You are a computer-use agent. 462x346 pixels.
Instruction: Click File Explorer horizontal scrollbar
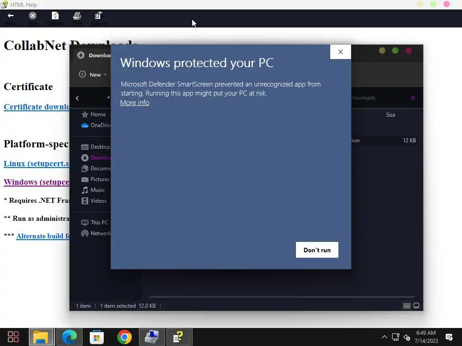(x=282, y=297)
